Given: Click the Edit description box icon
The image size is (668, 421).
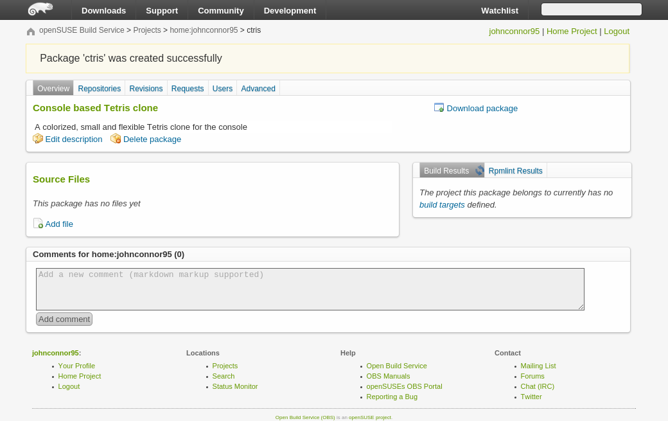Looking at the screenshot, I should coord(38,139).
